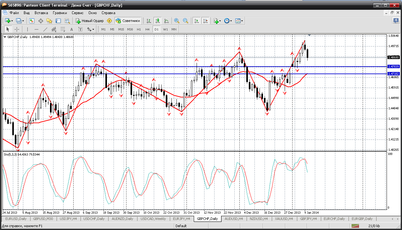Switch chart to candlestick mode

coord(158,21)
